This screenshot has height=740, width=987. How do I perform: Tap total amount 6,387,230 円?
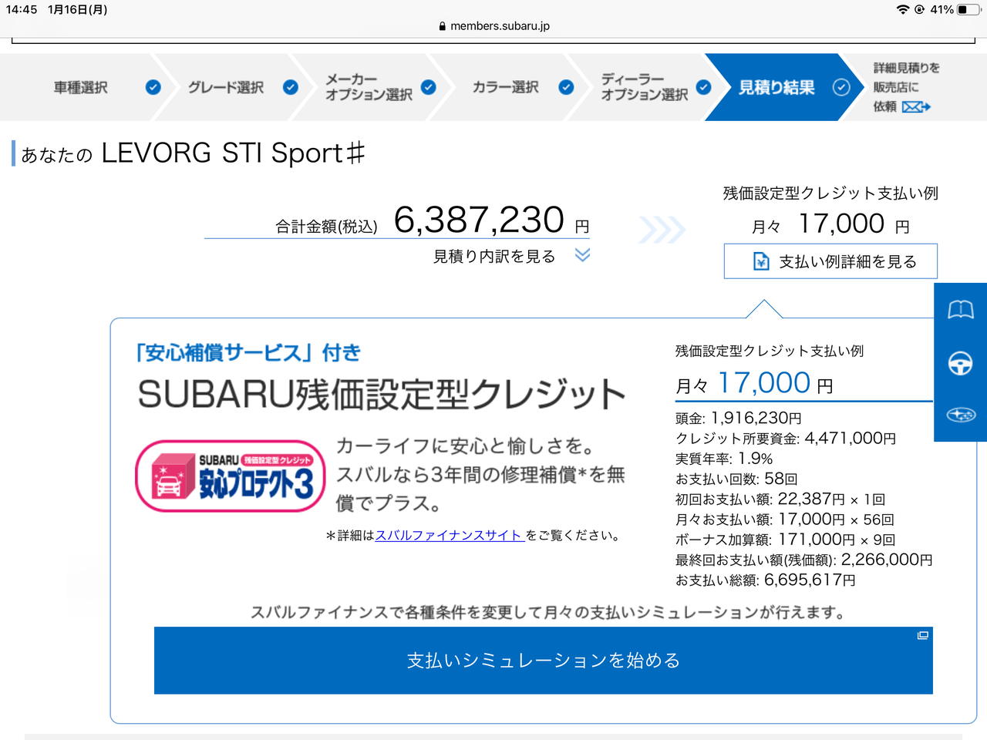[491, 220]
